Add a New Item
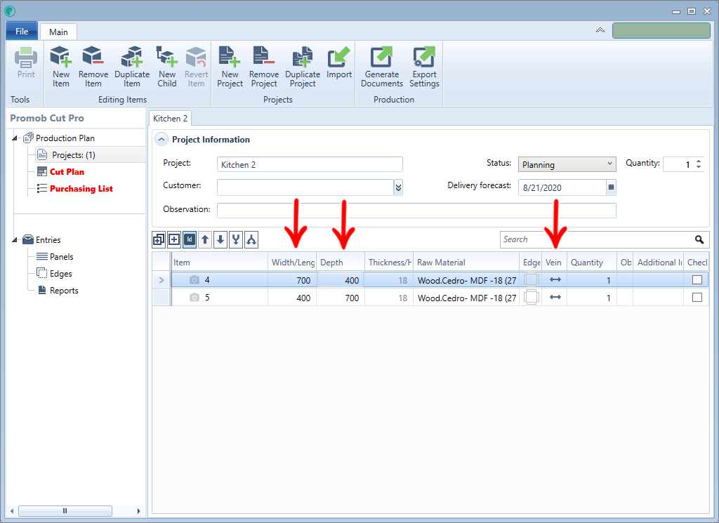Image resolution: width=719 pixels, height=523 pixels. [60, 67]
